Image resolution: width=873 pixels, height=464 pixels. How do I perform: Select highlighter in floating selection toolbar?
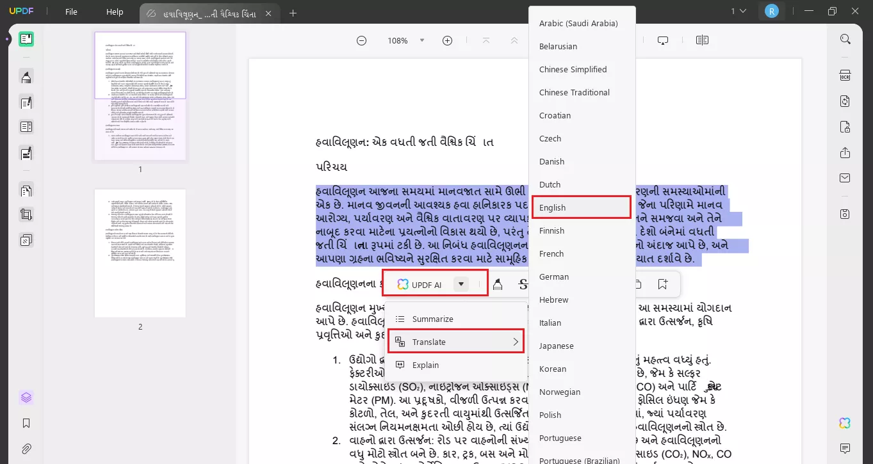coord(498,284)
